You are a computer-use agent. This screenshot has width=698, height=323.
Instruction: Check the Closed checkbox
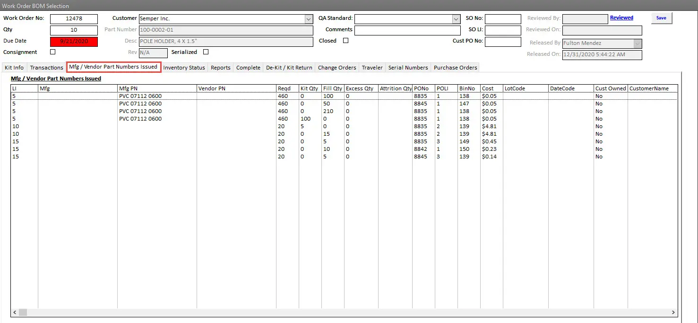coord(345,41)
